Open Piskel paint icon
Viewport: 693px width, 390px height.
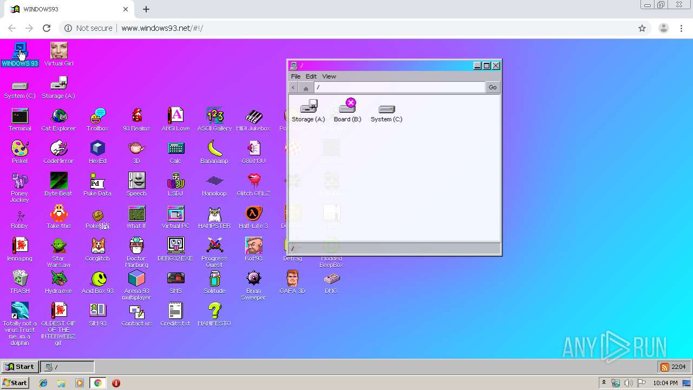coord(19,152)
